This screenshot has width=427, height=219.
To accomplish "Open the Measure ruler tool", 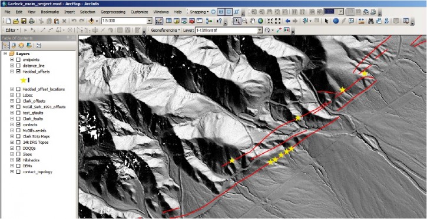I will click(362, 21).
